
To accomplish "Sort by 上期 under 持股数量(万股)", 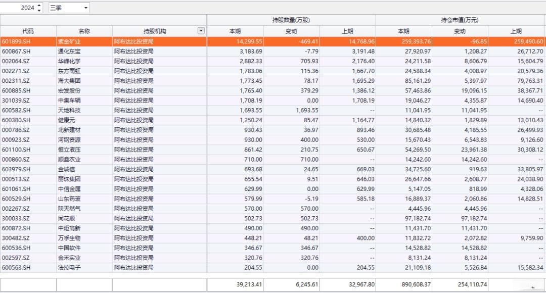I will 347,31.
